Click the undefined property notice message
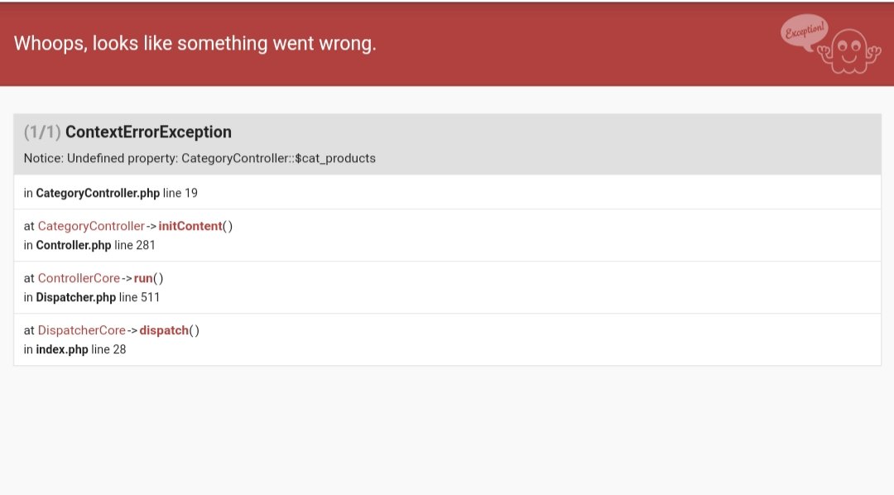The height and width of the screenshot is (495, 894). (199, 158)
